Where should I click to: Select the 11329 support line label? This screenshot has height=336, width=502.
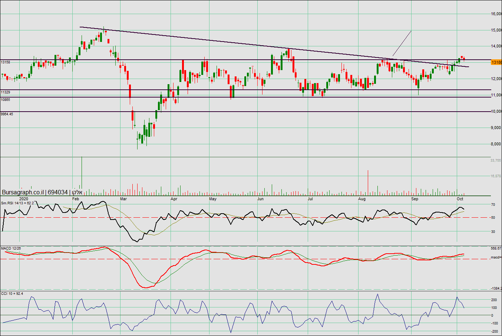pos(6,92)
